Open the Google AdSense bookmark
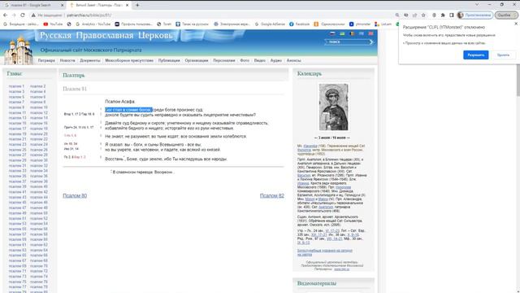 tap(270, 24)
